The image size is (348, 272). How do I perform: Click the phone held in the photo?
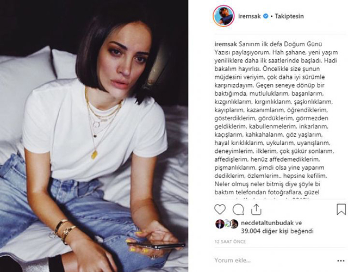pyautogui.click(x=156, y=245)
